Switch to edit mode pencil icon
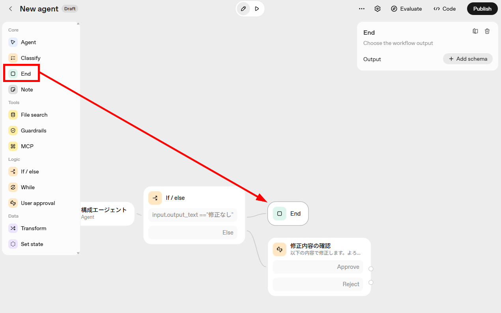The width and height of the screenshot is (501, 313). coord(243,9)
